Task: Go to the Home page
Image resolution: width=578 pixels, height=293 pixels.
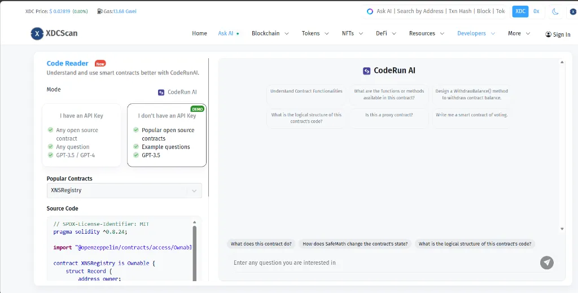Action: 199,33
